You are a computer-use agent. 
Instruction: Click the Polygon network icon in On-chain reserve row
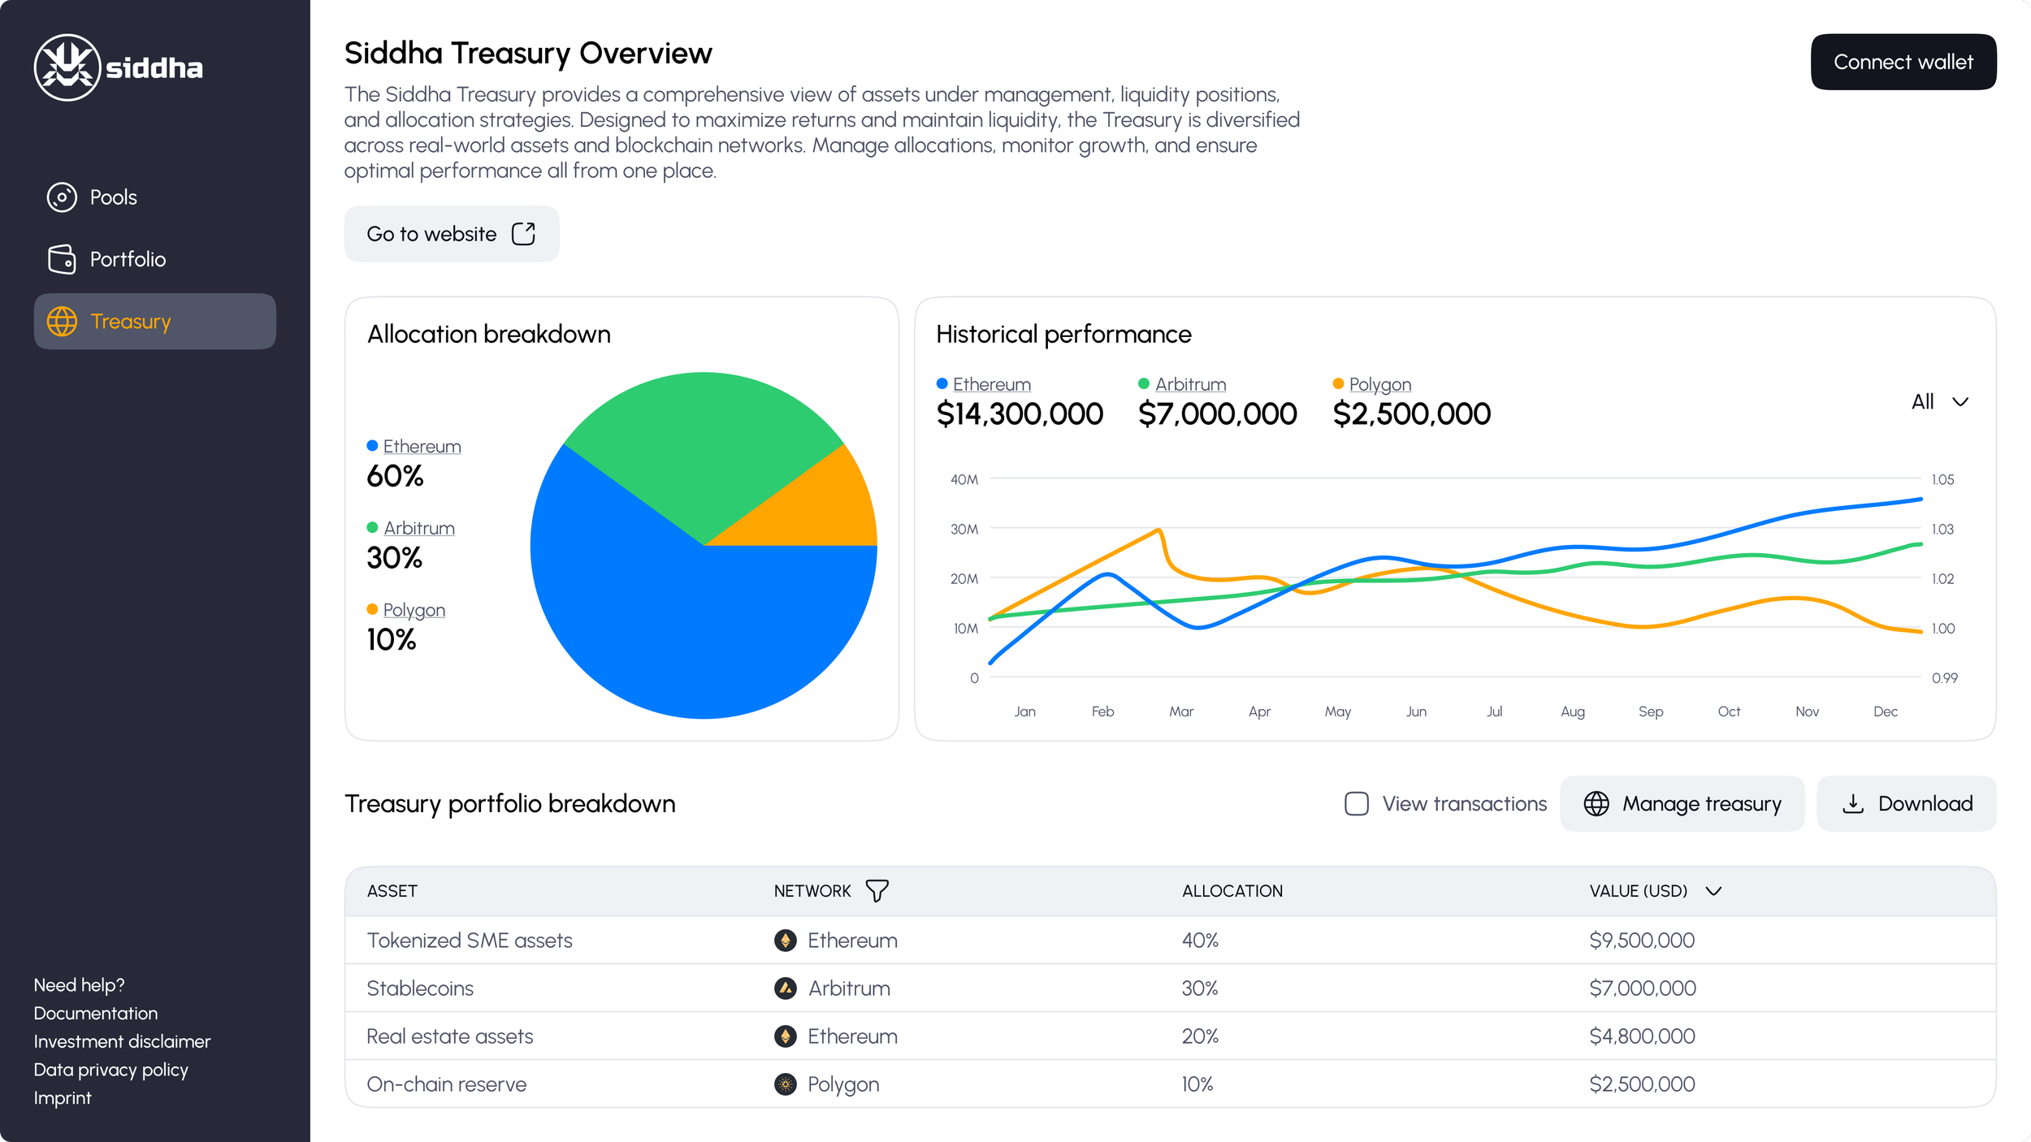(785, 1084)
